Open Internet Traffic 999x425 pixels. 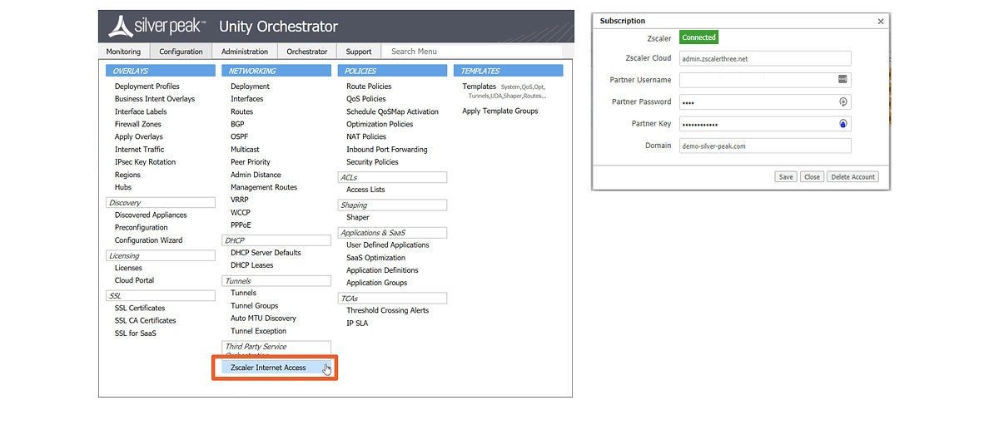[140, 150]
